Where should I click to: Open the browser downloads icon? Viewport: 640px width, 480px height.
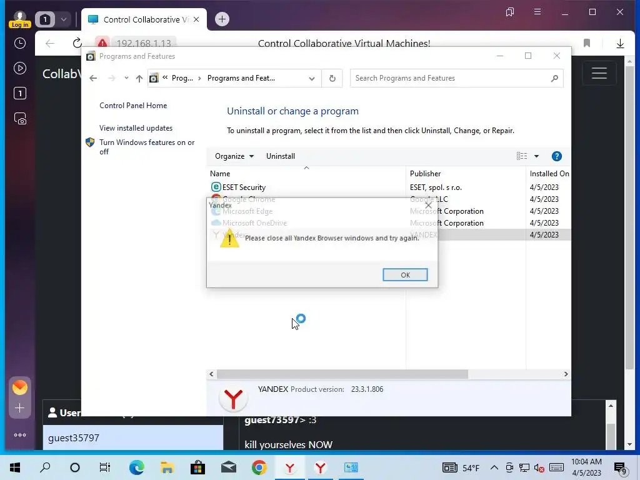[x=620, y=43]
